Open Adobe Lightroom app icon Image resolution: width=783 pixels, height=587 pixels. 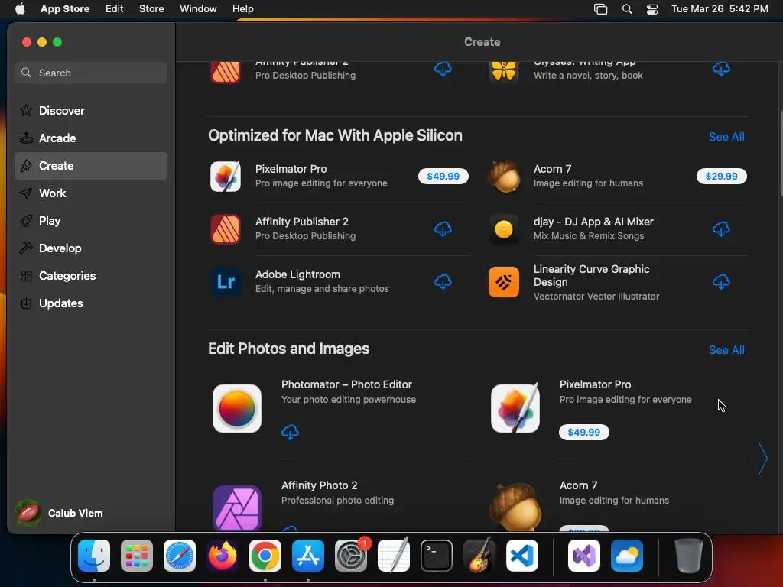coord(226,282)
